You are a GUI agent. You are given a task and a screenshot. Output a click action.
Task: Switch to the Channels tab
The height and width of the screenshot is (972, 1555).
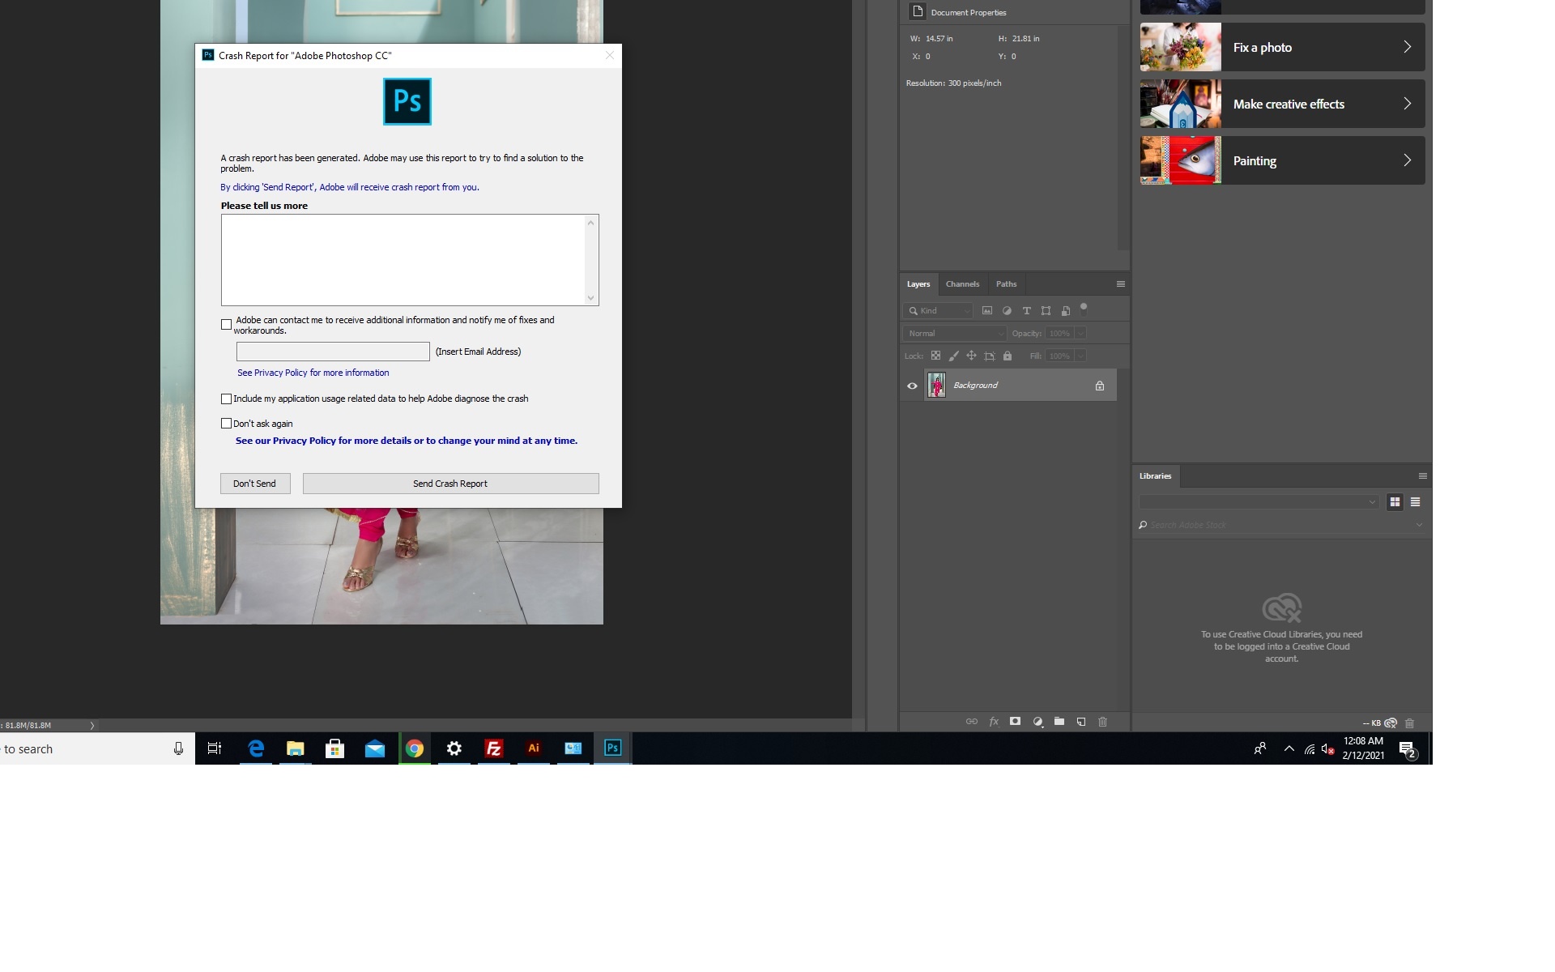point(962,284)
